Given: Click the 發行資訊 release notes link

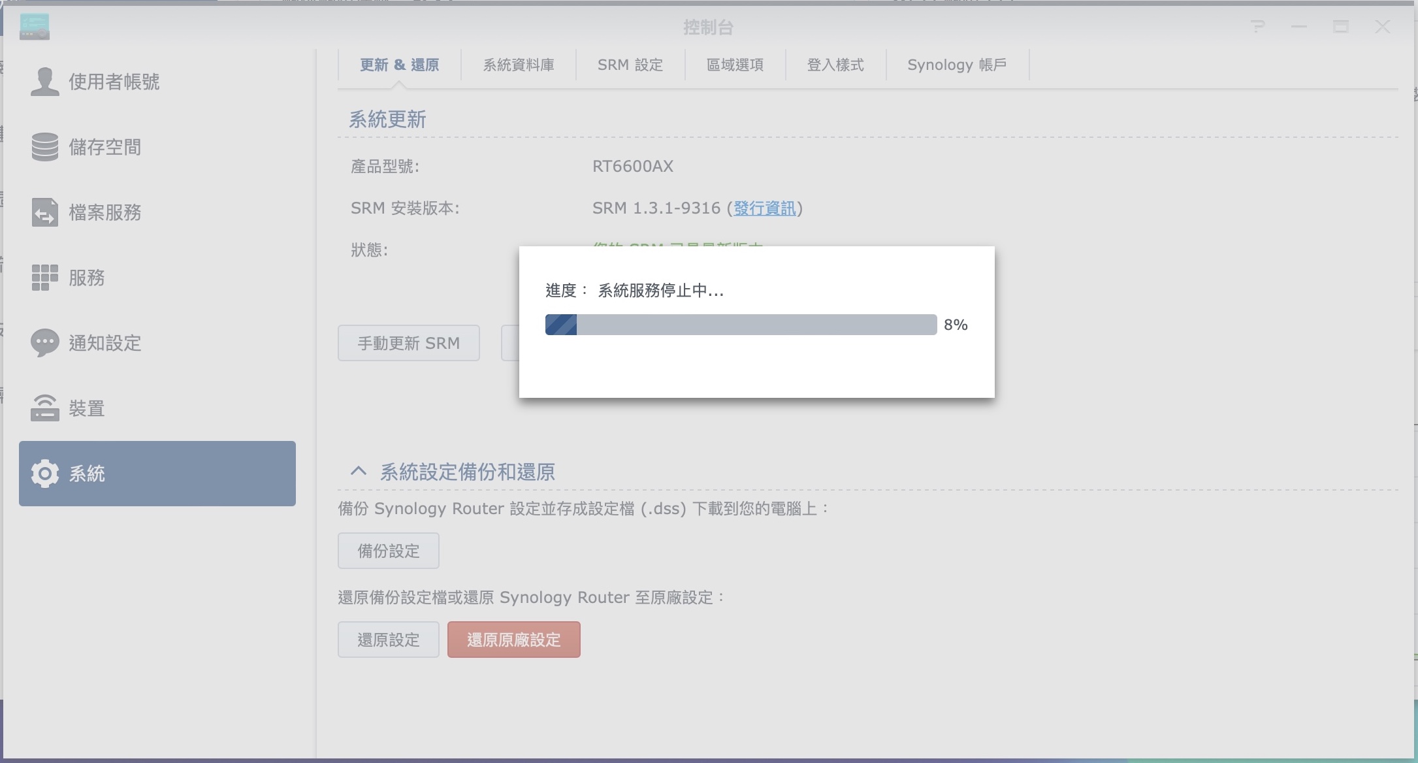Looking at the screenshot, I should (x=764, y=208).
